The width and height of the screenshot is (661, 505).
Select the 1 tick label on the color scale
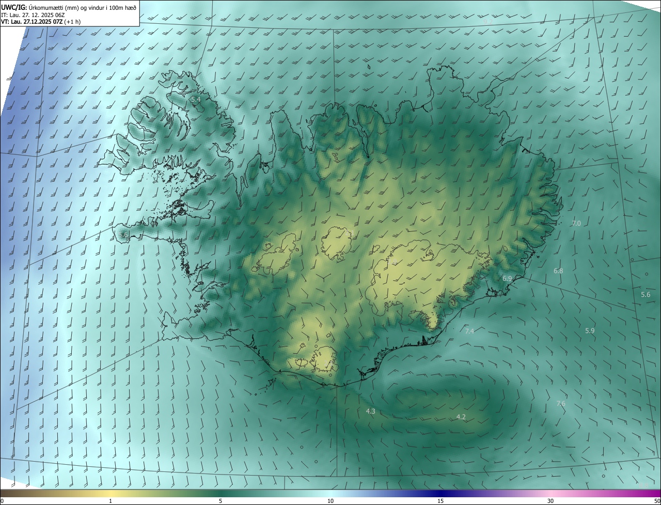[111, 501]
